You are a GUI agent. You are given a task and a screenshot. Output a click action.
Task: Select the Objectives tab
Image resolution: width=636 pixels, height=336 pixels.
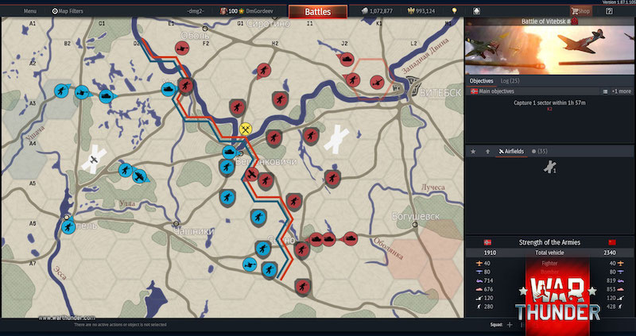click(482, 81)
